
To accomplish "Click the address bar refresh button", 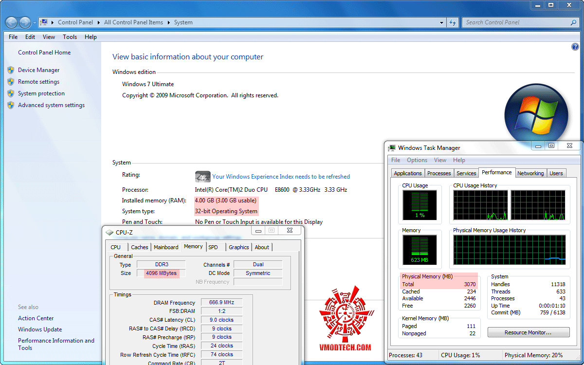I will (x=453, y=22).
